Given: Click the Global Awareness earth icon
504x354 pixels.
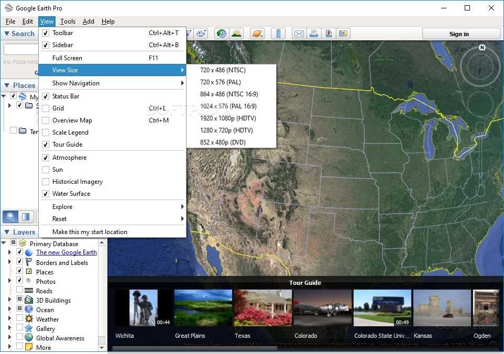Looking at the screenshot, I should (x=29, y=337).
